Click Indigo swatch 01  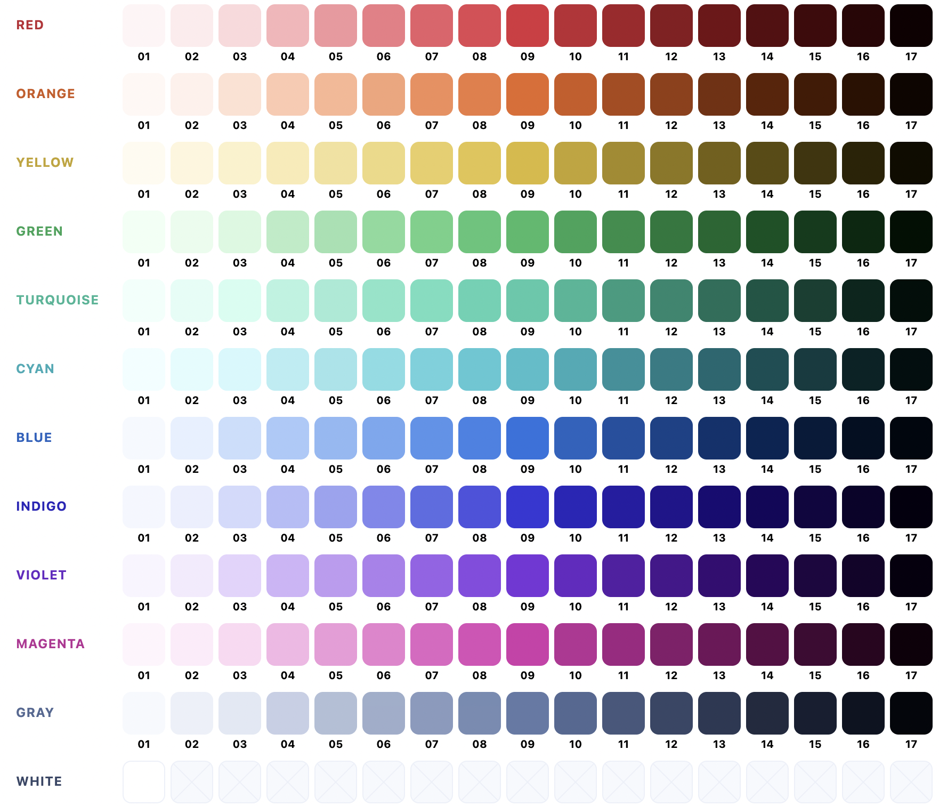[144, 507]
